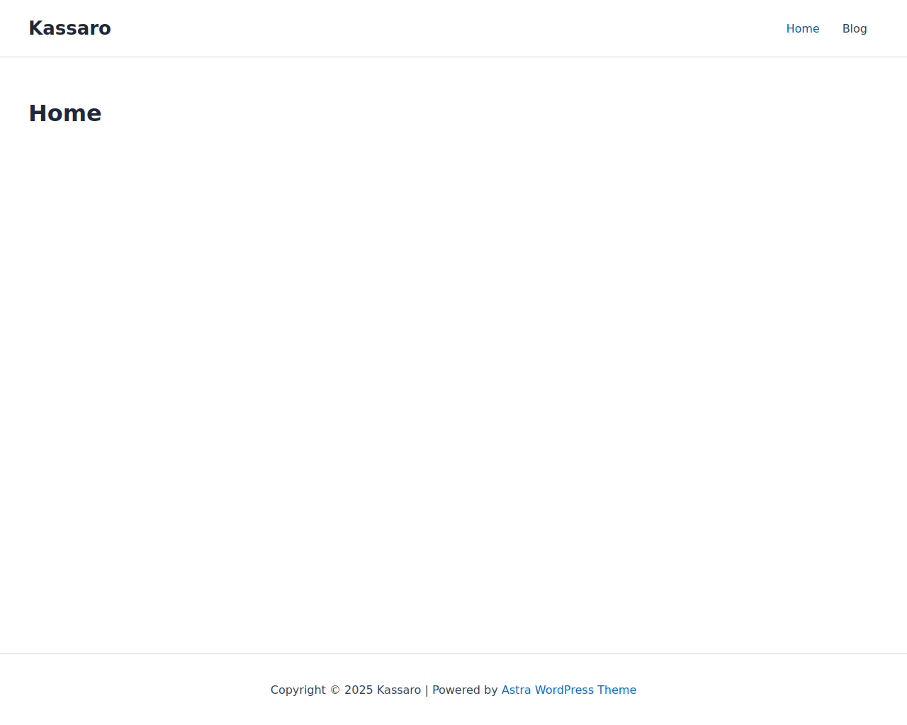Image resolution: width=907 pixels, height=725 pixels.
Task: Visit the Astra WordPress Theme link
Action: (569, 690)
